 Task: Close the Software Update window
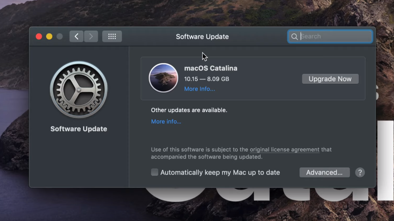coord(39,36)
